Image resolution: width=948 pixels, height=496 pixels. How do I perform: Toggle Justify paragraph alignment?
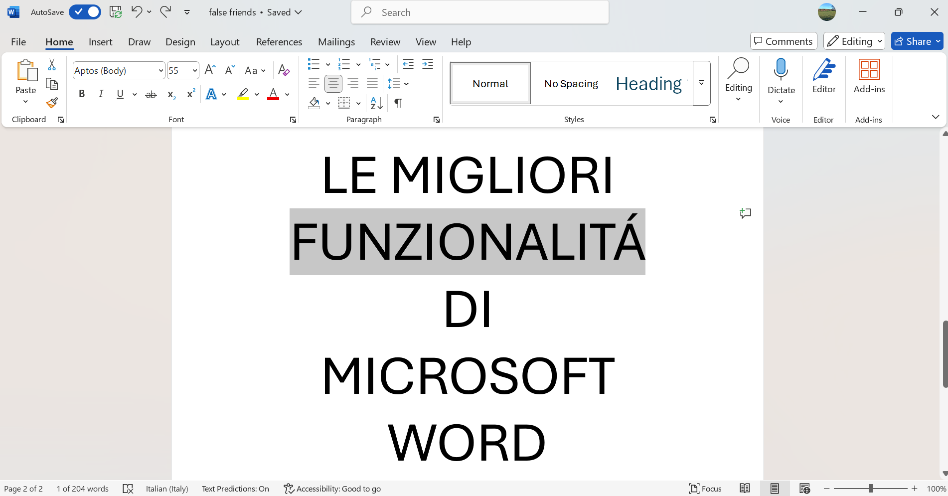372,84
